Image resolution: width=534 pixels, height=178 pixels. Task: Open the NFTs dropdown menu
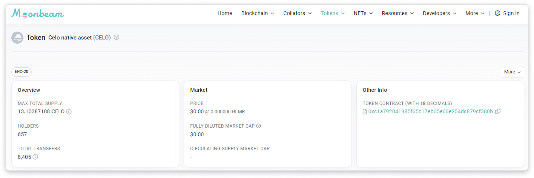(x=363, y=13)
